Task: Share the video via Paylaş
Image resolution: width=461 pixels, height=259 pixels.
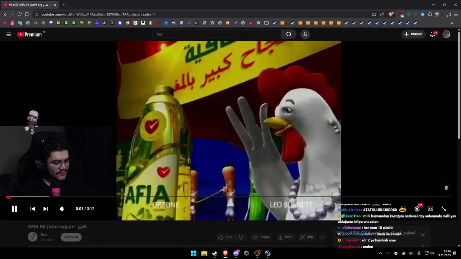Action: (x=261, y=237)
